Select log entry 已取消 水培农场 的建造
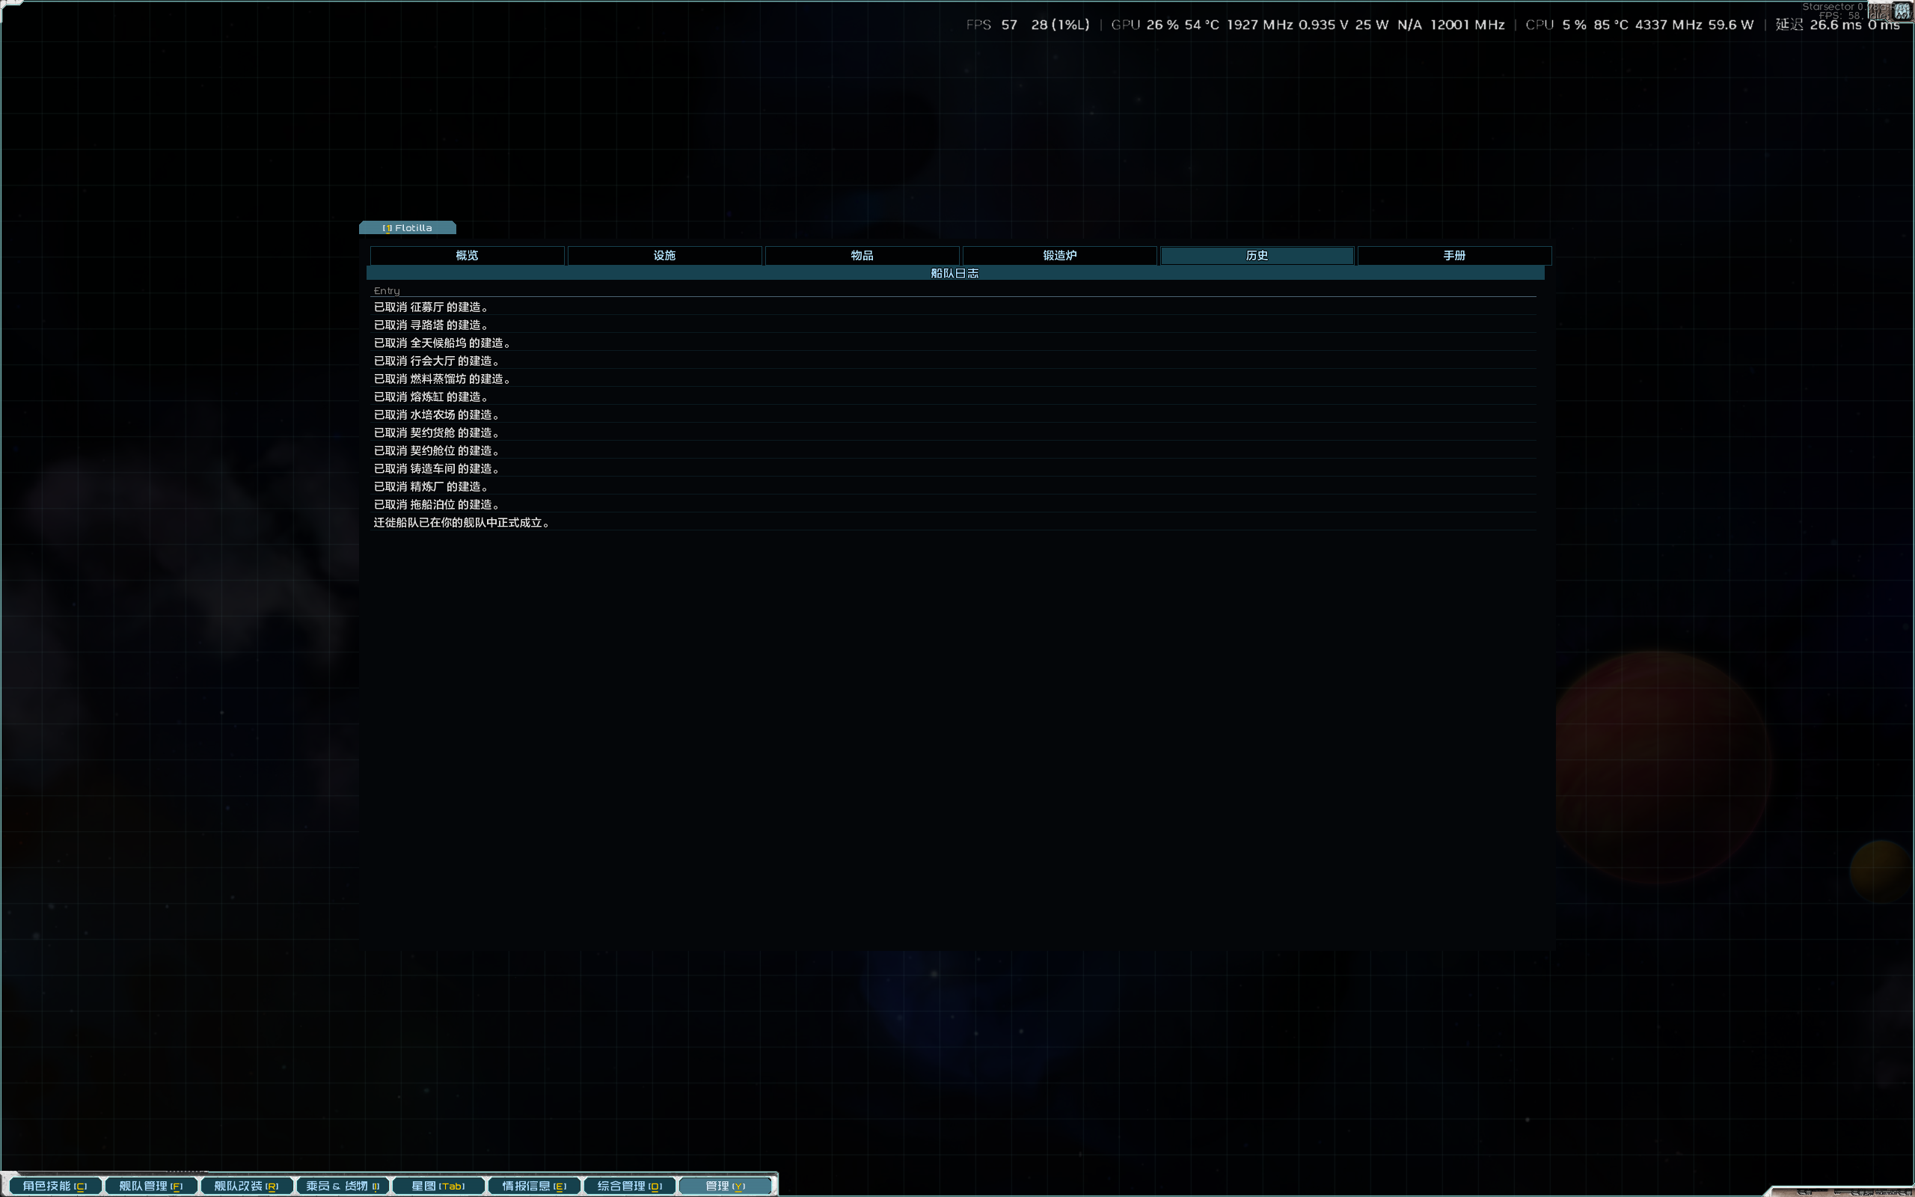The image size is (1915, 1197). (955, 414)
